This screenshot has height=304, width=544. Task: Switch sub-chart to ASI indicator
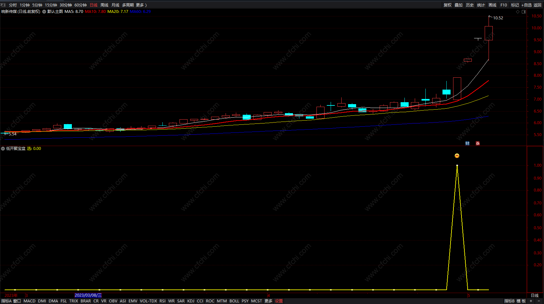pos(123,301)
